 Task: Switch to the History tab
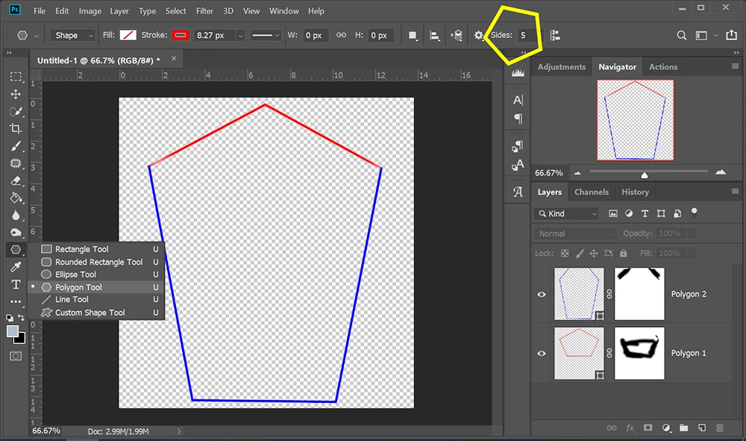pyautogui.click(x=635, y=192)
